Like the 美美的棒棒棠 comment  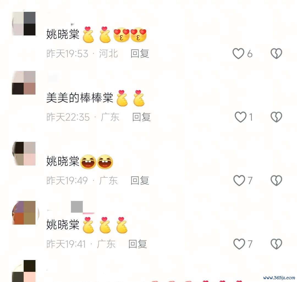[241, 117]
